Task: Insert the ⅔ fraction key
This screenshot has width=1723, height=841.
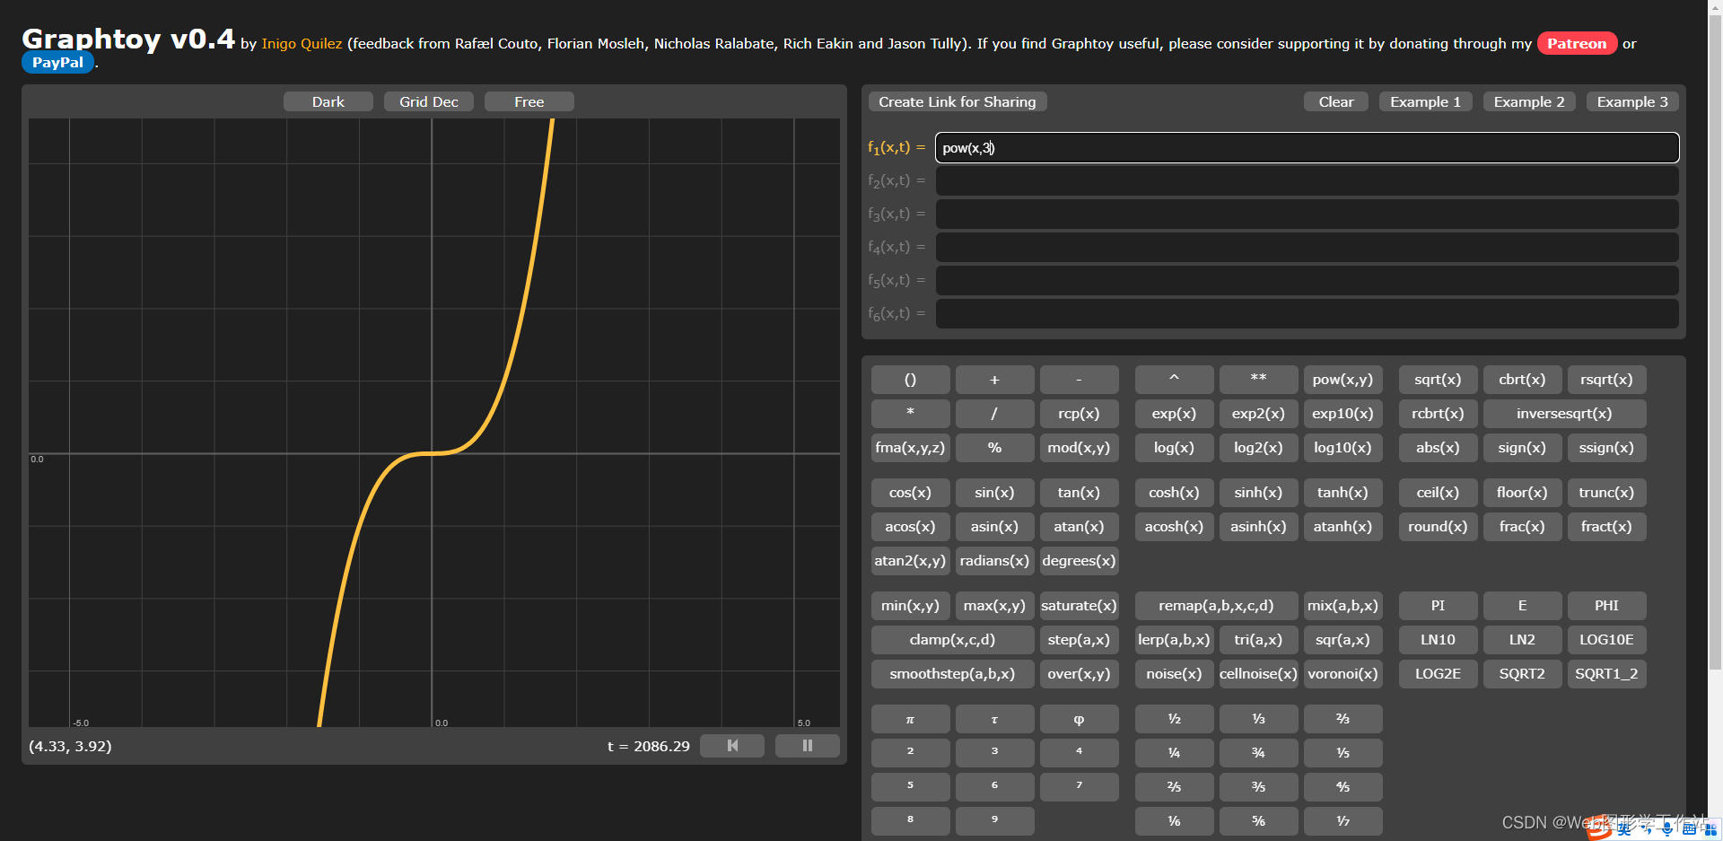Action: coord(1343,719)
